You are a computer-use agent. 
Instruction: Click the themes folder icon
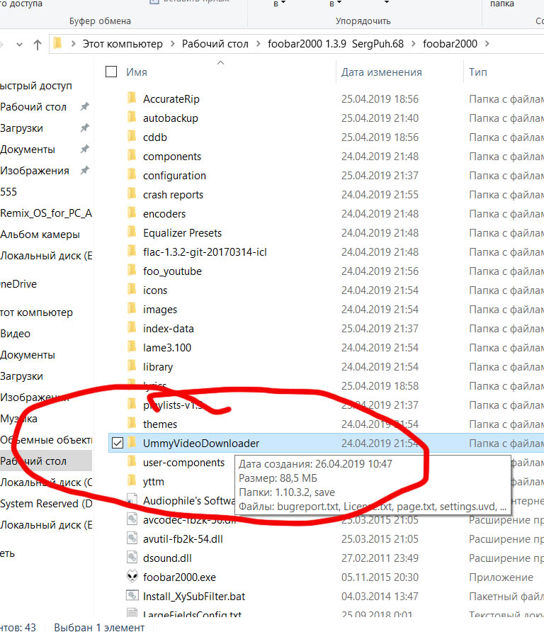(132, 423)
